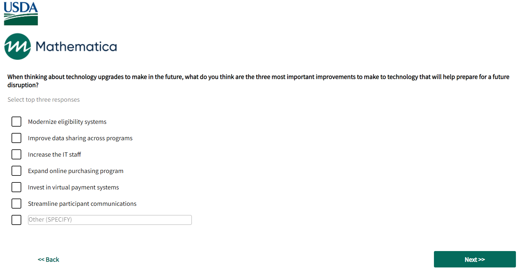Click the Modernize eligibility systems label
The image size is (522, 272).
[67, 122]
